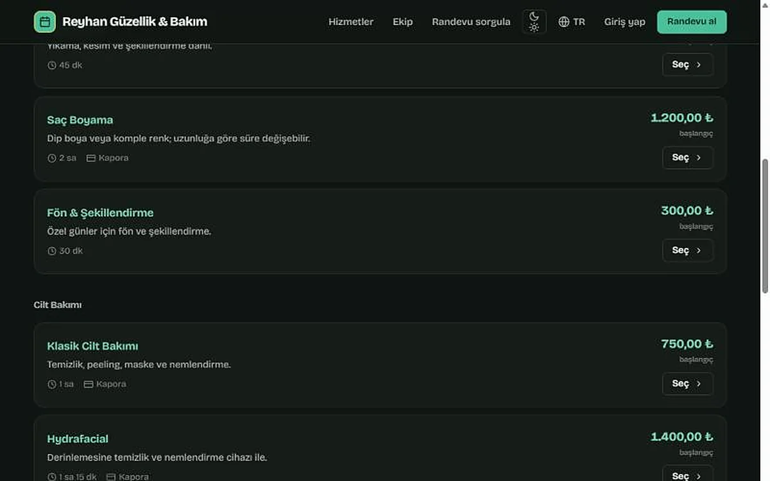This screenshot has width=770, height=481.
Task: Click the 1.200,00 ₺ price
Action: pos(681,118)
